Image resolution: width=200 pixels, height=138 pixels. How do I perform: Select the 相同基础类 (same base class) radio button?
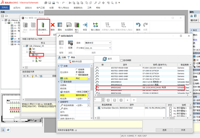(77, 75)
